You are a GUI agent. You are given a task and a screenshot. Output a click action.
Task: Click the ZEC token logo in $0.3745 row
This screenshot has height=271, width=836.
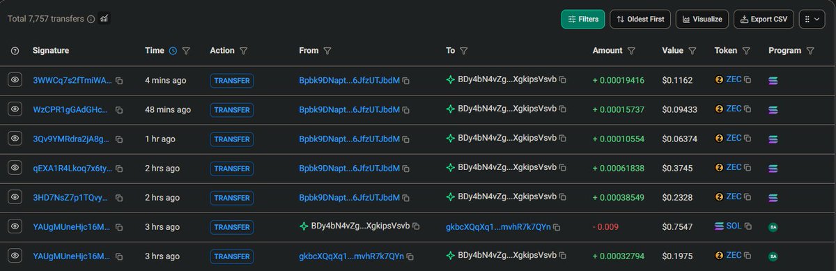coord(720,168)
